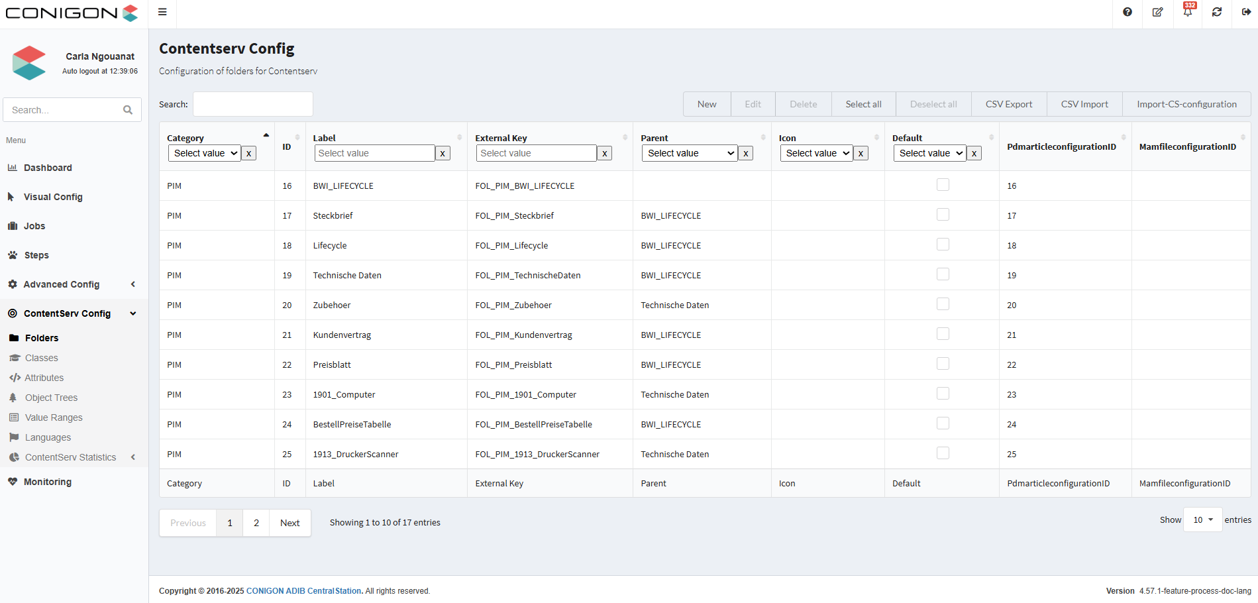Open the help question mark icon
Image resolution: width=1258 pixels, height=603 pixels.
(1127, 12)
